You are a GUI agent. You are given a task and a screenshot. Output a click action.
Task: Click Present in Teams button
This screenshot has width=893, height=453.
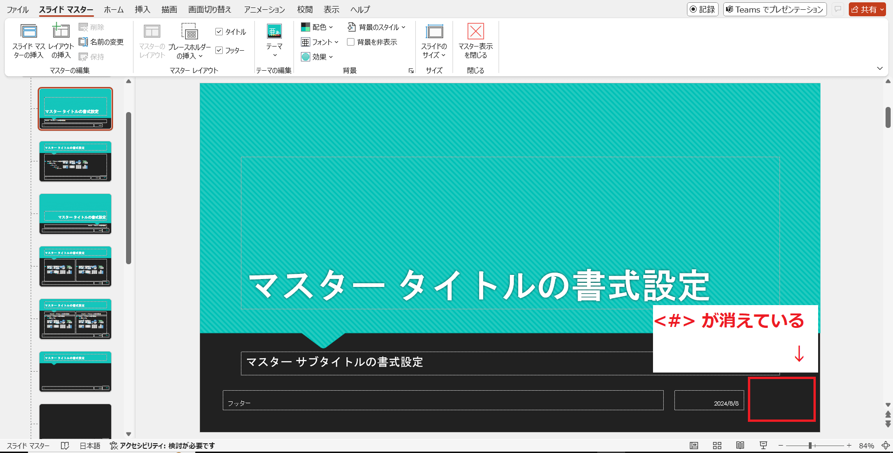[775, 9]
